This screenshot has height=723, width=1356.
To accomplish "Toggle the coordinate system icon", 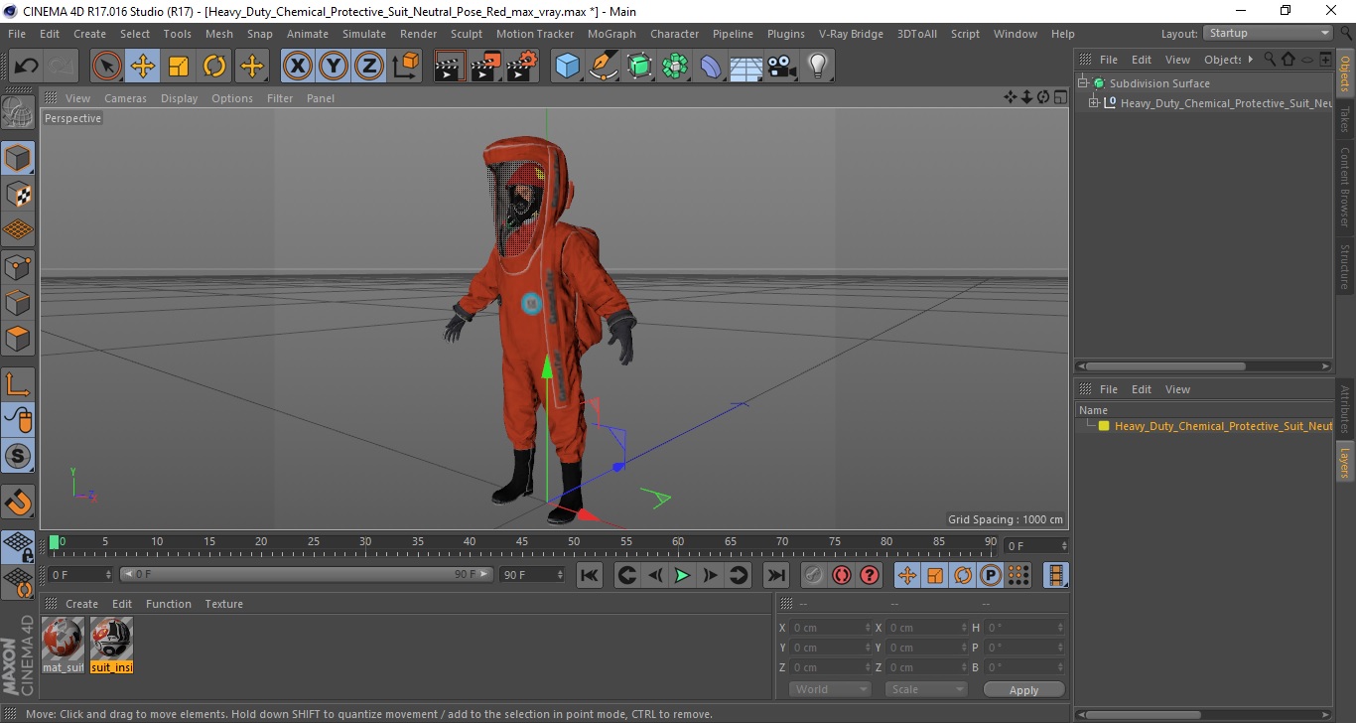I will click(x=405, y=67).
